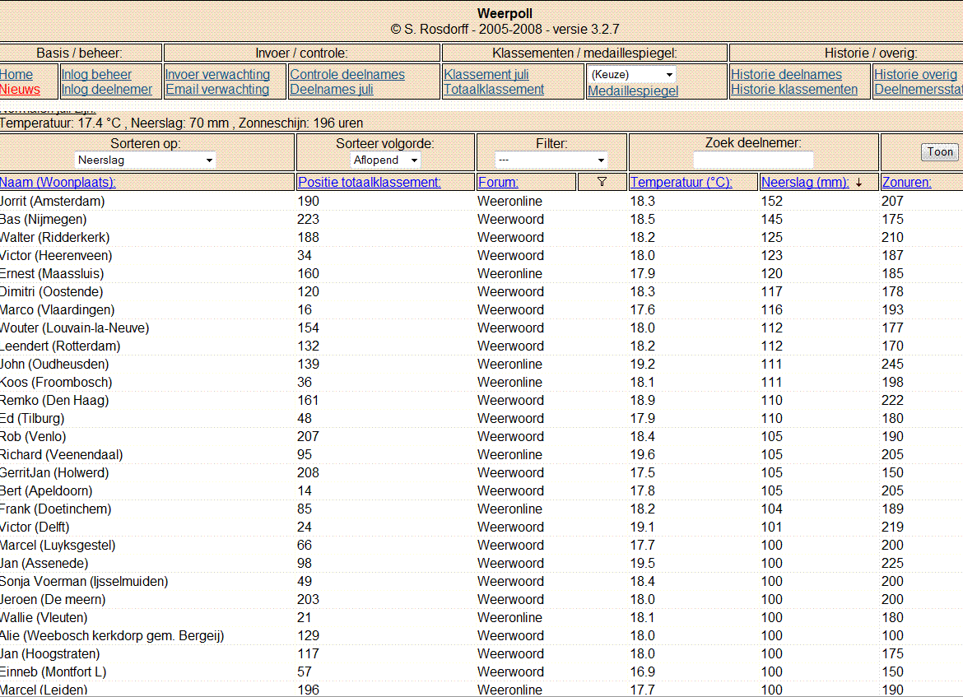Select the Marco (Vlaardingen) row name
This screenshot has height=697, width=963.
pyautogui.click(x=57, y=309)
